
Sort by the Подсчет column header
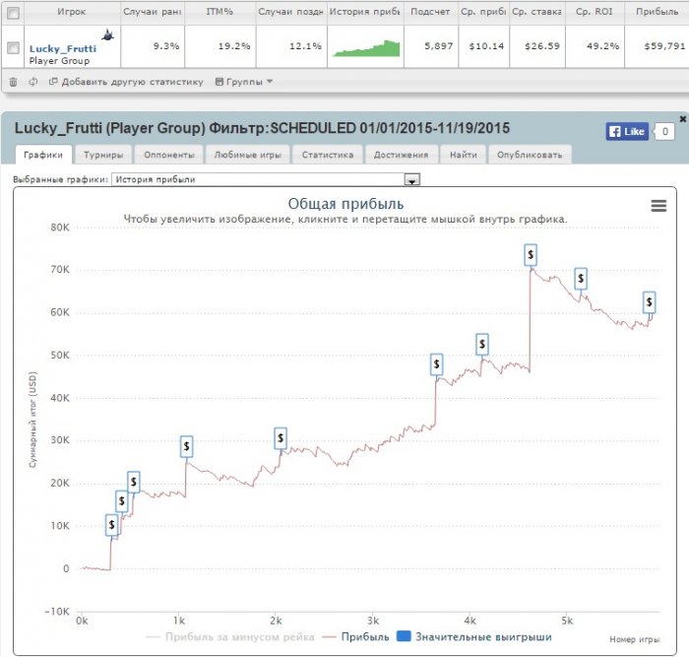tap(430, 12)
